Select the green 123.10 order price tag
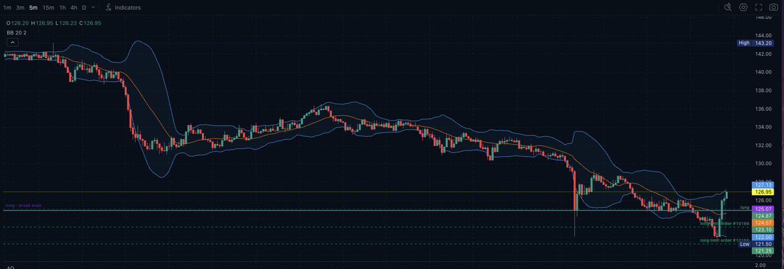This screenshot has height=269, width=784. [x=764, y=230]
